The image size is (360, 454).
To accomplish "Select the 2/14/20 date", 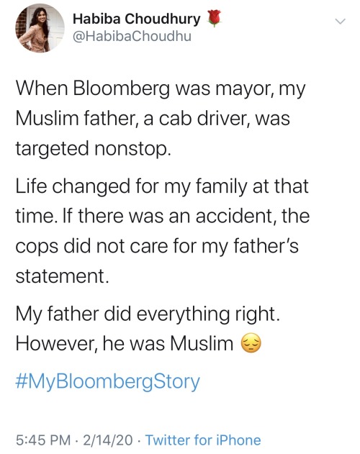I will click(x=108, y=440).
